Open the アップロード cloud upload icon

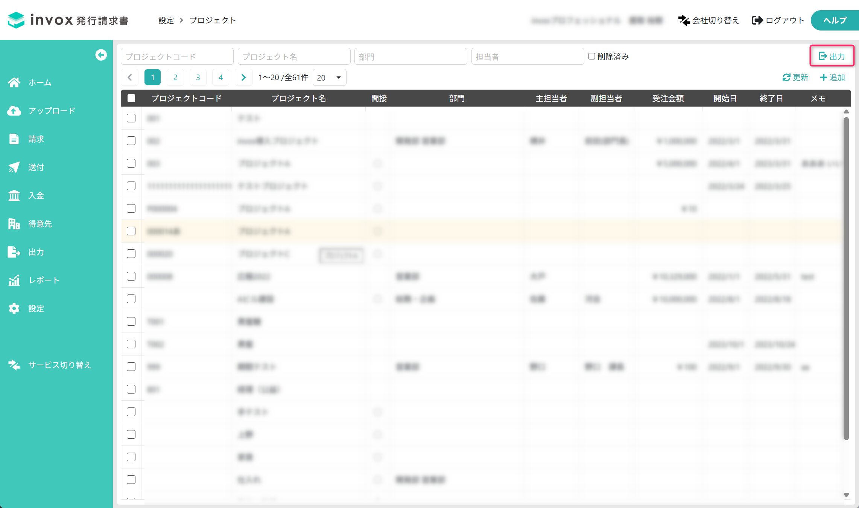(14, 111)
